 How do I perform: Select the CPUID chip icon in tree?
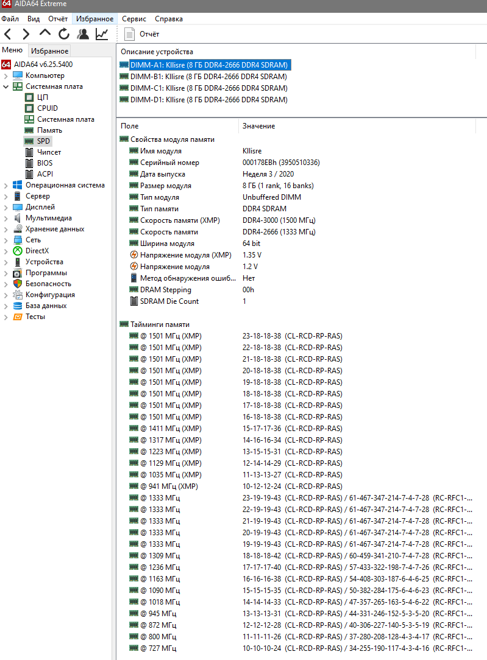[29, 108]
